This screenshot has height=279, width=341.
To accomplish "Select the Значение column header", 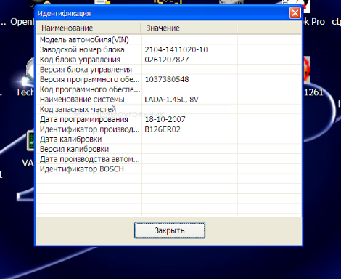I will coord(189,28).
